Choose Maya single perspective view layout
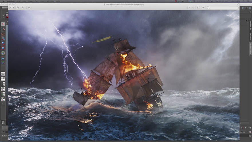The image size is (252, 142). click(x=3, y=74)
